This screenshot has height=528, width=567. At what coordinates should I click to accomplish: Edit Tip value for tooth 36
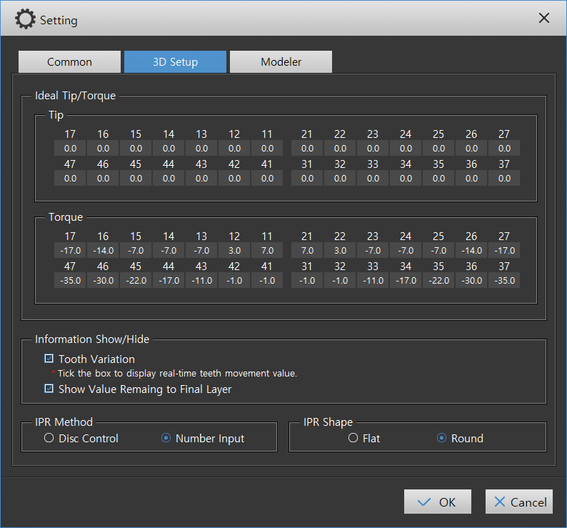pyautogui.click(x=471, y=178)
